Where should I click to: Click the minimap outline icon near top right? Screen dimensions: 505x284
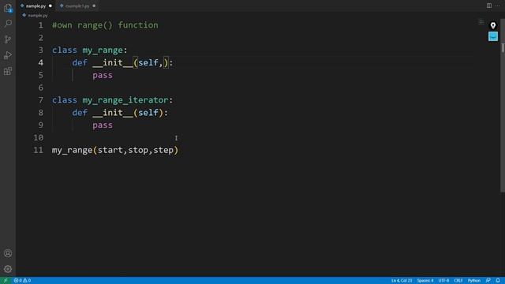point(481,22)
